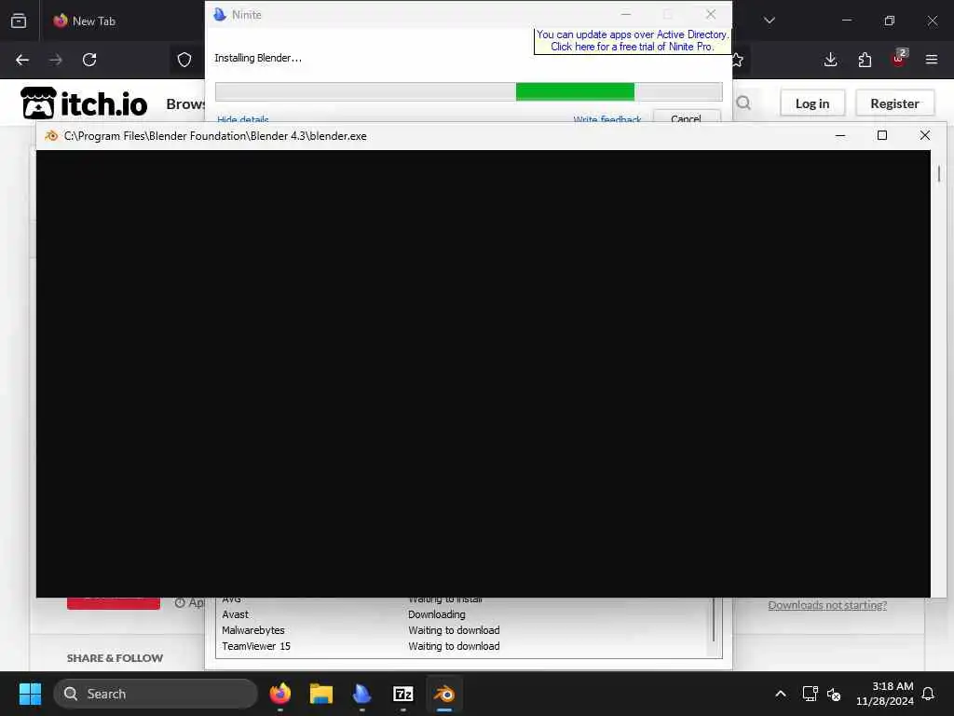
Task: Open the Firefox extensions puzzle icon
Action: coord(865,60)
